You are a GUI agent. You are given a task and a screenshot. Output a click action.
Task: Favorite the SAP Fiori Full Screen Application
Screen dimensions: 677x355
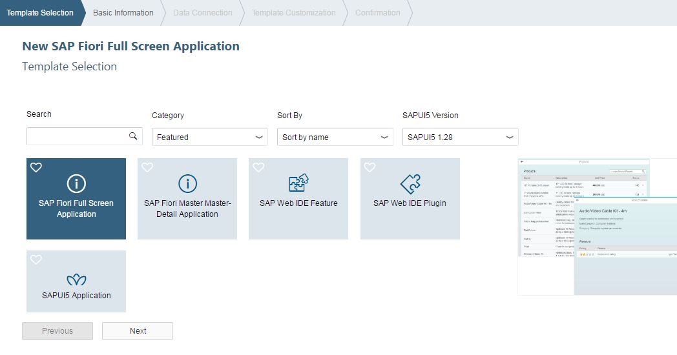[x=36, y=168]
